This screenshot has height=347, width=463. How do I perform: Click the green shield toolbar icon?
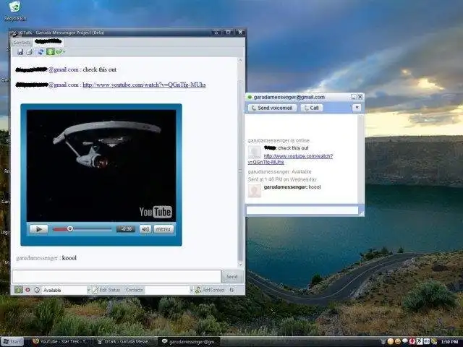(51, 52)
